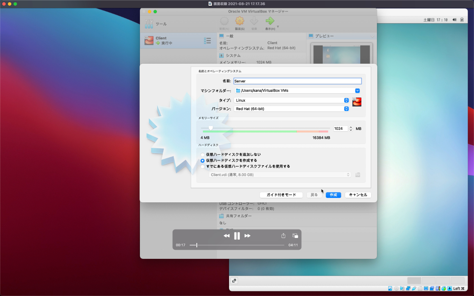
Task: Click the blue Create button
Action: (x=333, y=195)
